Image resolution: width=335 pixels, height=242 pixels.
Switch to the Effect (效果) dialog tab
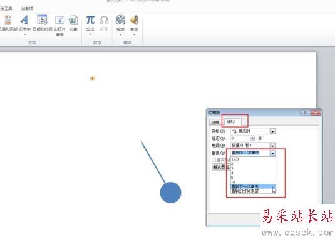click(x=215, y=123)
